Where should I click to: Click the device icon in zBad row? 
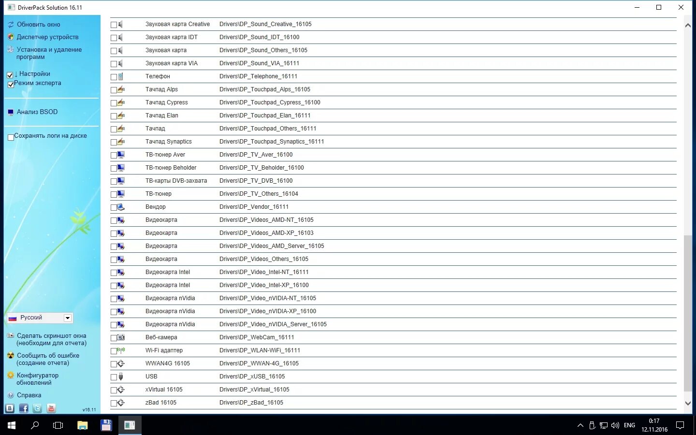tap(121, 403)
